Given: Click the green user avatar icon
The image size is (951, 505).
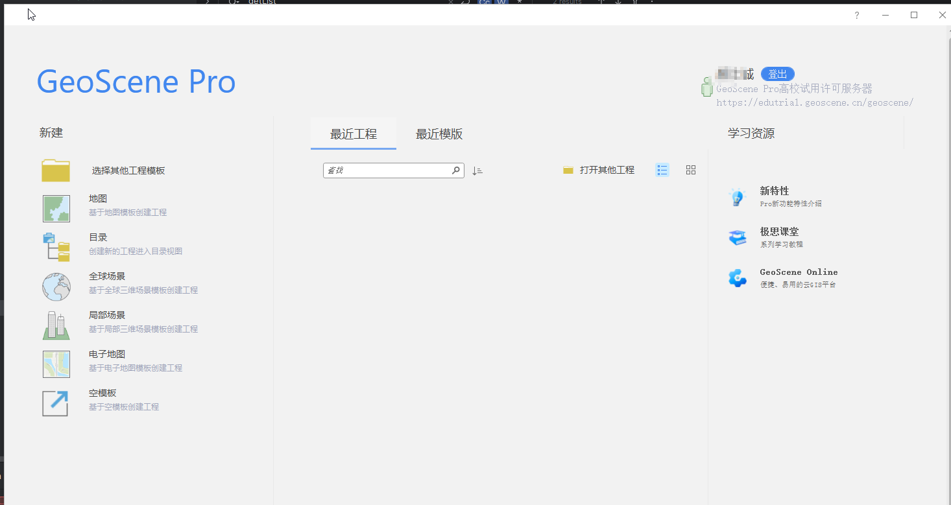Looking at the screenshot, I should [x=707, y=86].
